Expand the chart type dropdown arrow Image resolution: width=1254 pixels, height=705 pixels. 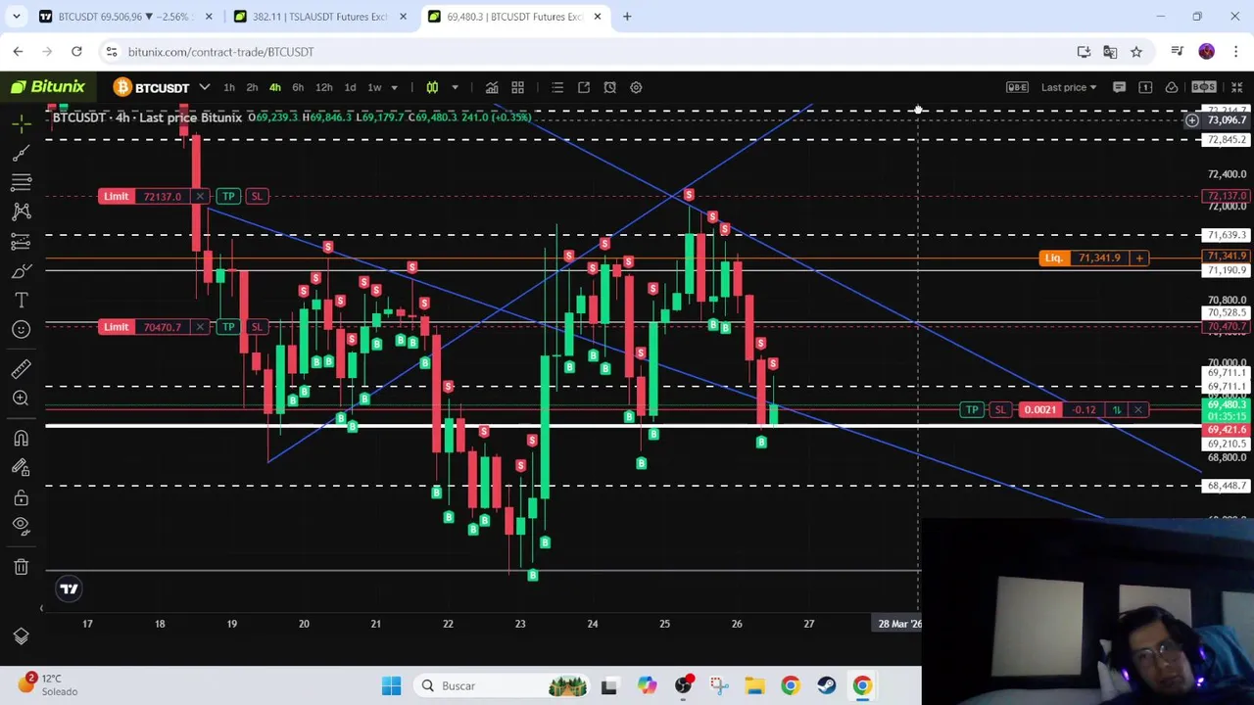click(455, 87)
